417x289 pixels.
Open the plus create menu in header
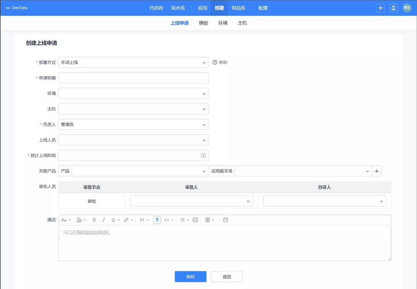(380, 8)
